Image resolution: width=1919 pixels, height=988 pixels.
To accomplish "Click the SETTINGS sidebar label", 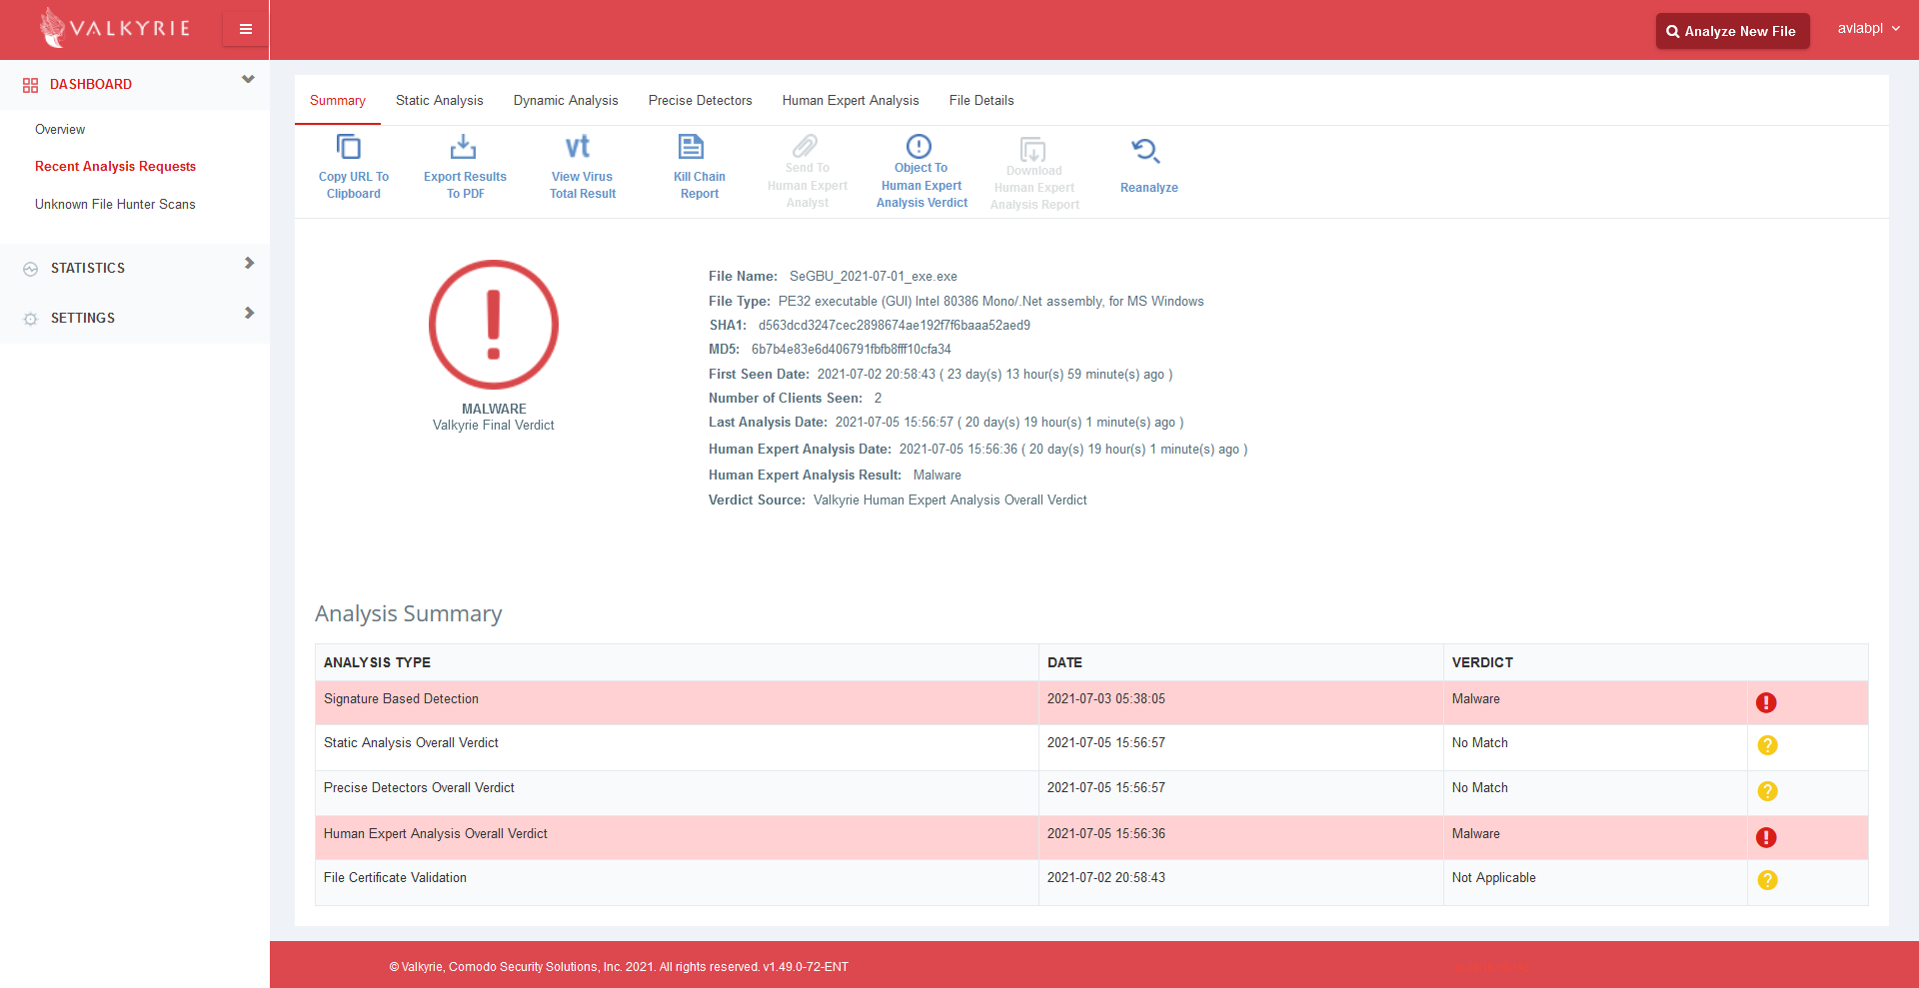I will (83, 318).
